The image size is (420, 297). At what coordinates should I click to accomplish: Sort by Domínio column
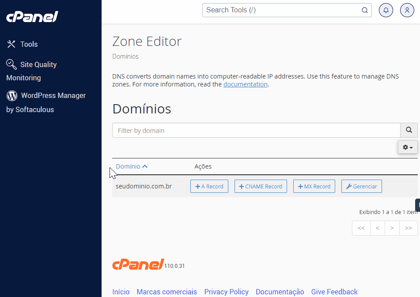(x=132, y=166)
